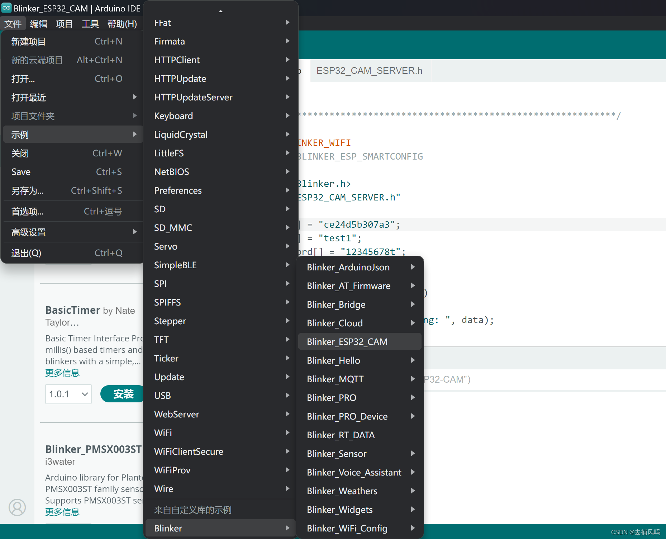Open the SPIFFS examples entry
The image size is (666, 539).
point(221,302)
